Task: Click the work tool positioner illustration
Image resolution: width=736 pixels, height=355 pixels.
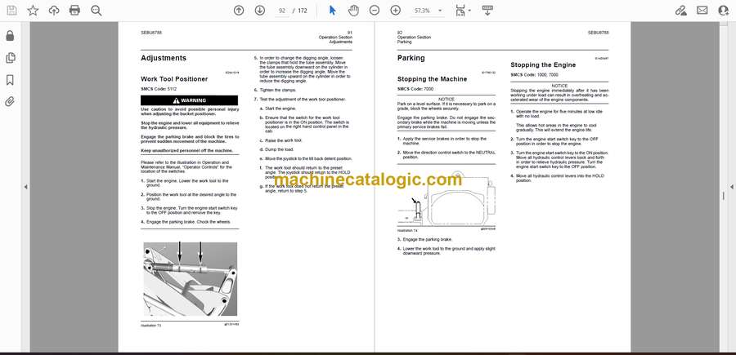Action: (x=190, y=279)
